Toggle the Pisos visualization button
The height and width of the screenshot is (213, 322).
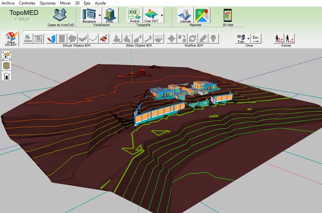point(109,16)
